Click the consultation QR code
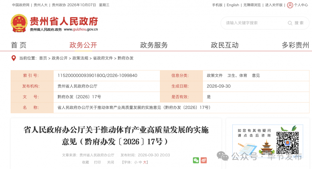This screenshot has height=169, width=312. (287, 143)
